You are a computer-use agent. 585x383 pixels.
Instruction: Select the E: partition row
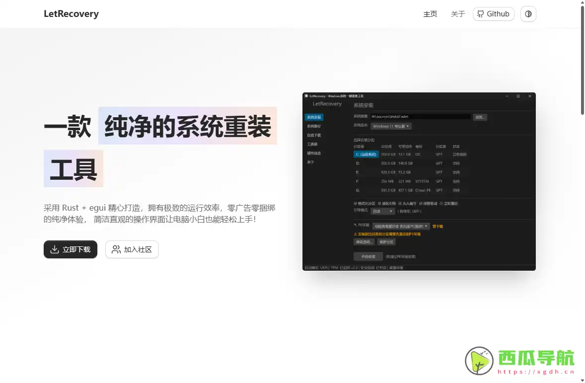coord(410,172)
